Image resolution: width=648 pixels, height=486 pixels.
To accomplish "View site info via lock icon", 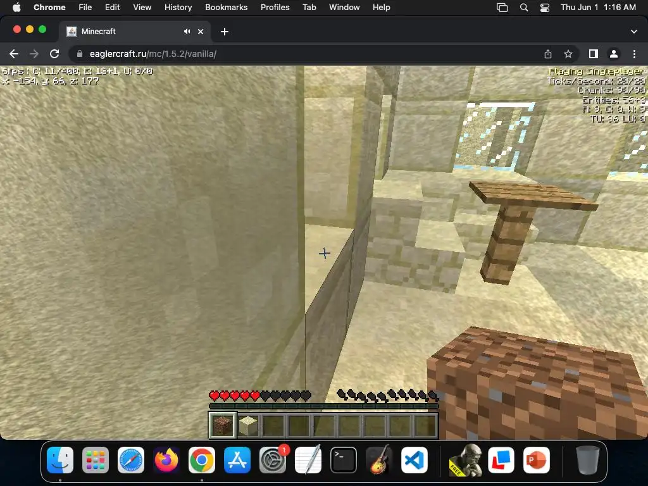I will pos(80,54).
